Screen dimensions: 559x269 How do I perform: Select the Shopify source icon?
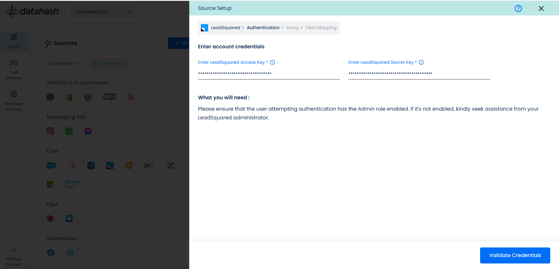(69, 97)
